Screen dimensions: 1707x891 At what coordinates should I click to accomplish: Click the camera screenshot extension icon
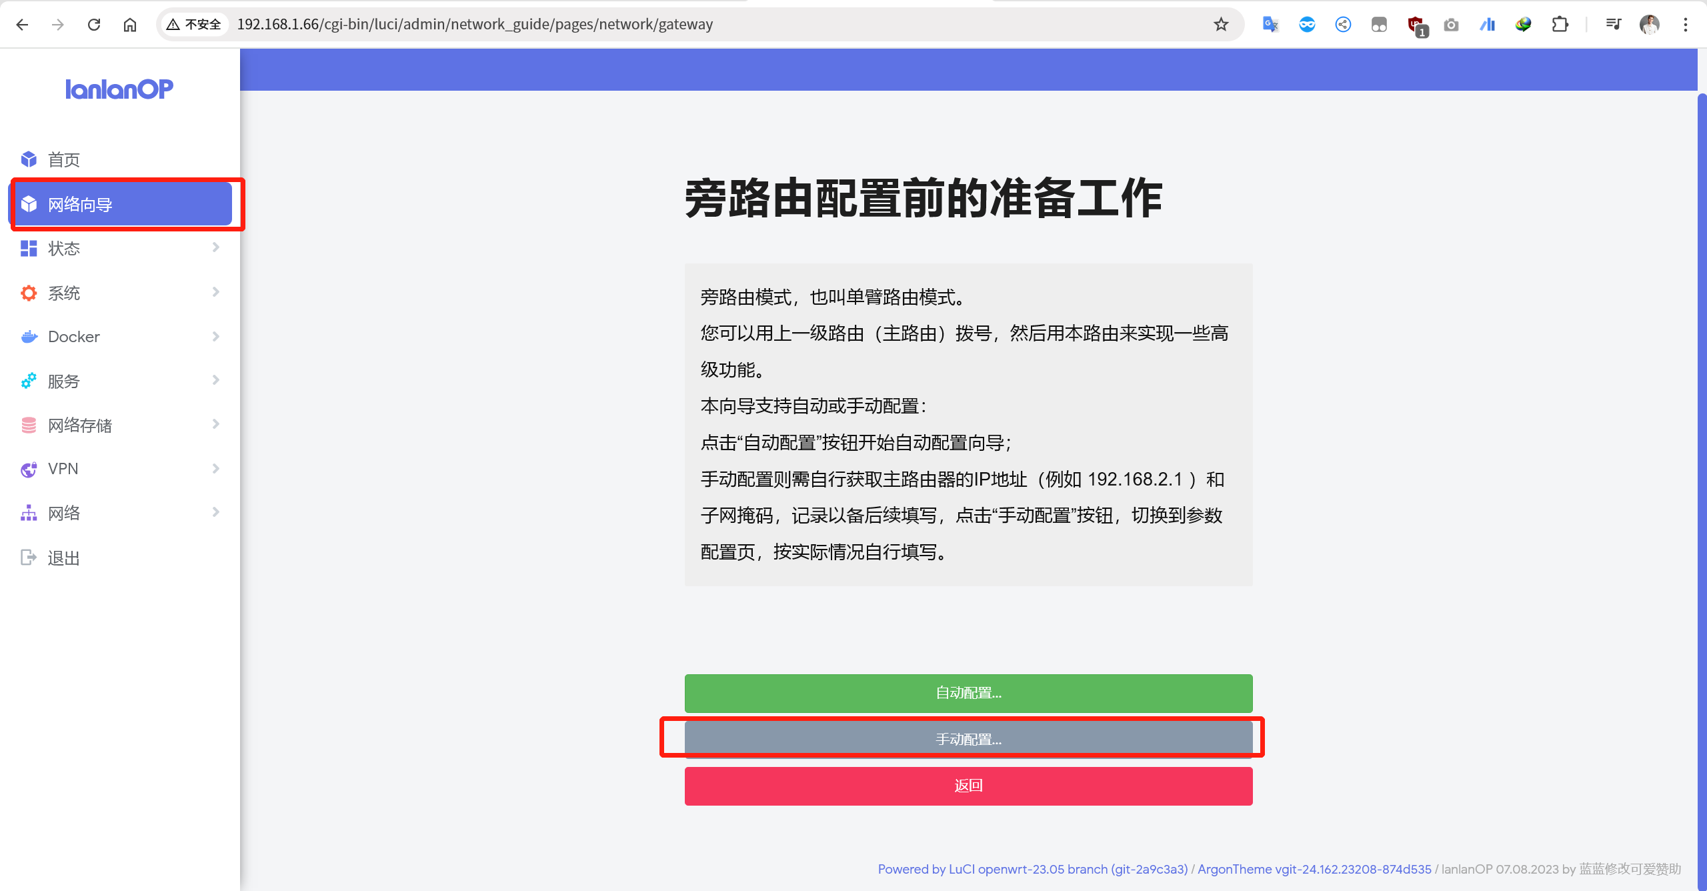pos(1451,25)
